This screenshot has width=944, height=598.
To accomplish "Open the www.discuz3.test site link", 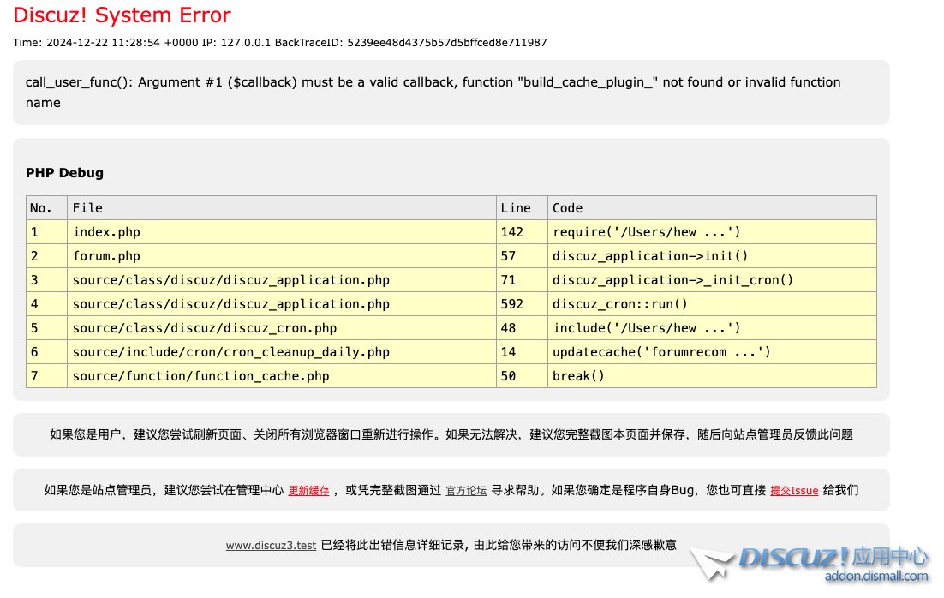I will (271, 545).
